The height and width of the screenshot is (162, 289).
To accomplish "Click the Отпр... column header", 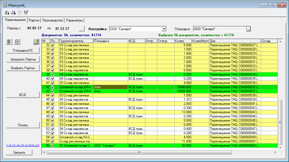I will click(x=151, y=41).
